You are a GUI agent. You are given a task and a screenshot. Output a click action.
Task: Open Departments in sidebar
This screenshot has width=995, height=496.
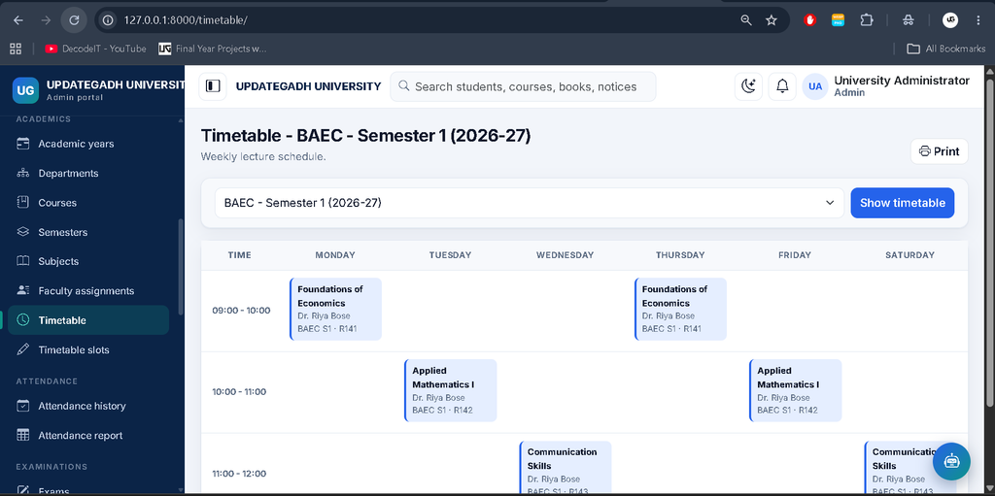88,173
